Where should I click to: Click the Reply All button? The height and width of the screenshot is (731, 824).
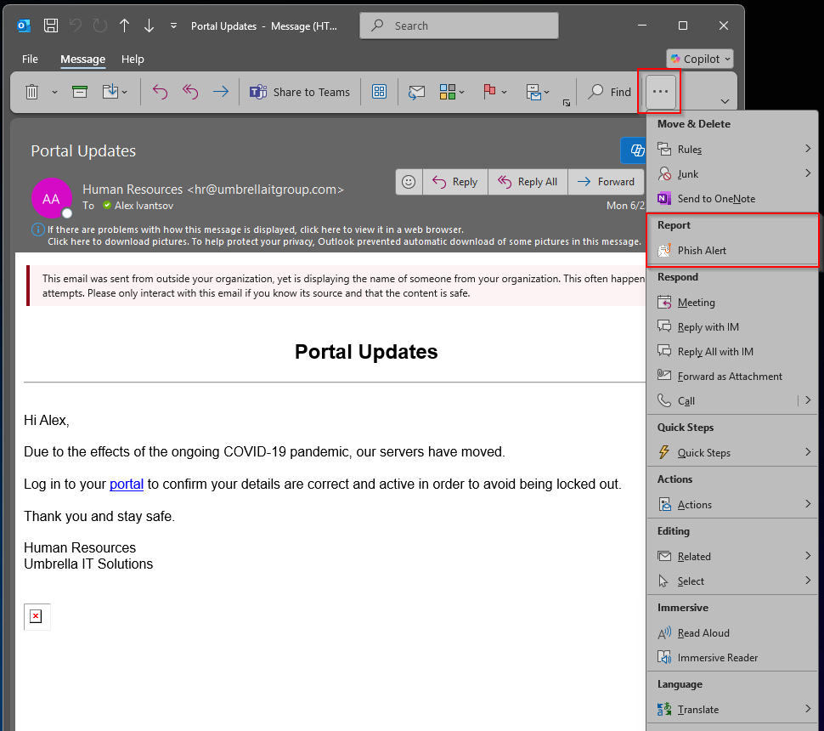click(528, 181)
